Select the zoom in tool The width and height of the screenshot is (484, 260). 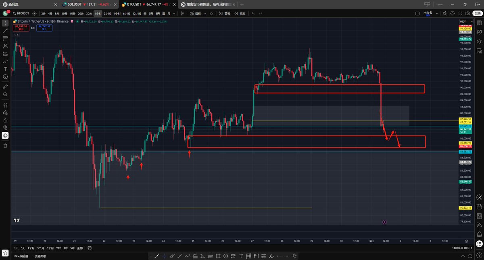coord(5,94)
